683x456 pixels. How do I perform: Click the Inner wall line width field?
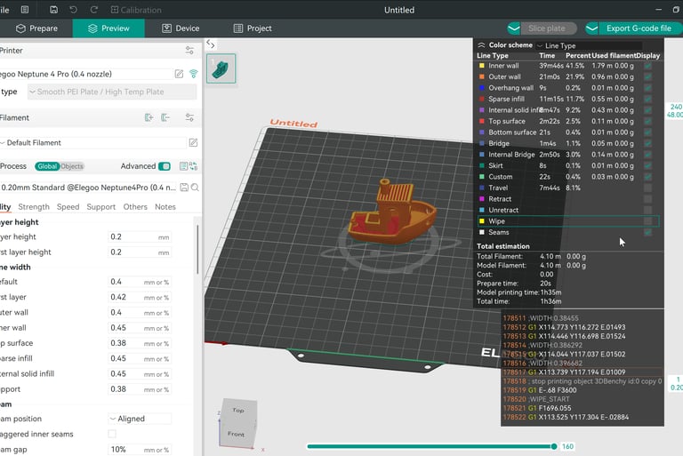tap(140, 328)
